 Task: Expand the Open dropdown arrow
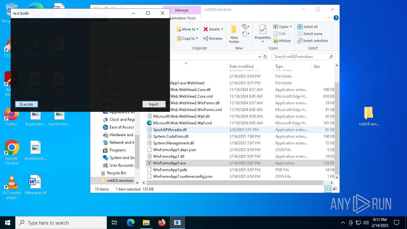point(291,27)
